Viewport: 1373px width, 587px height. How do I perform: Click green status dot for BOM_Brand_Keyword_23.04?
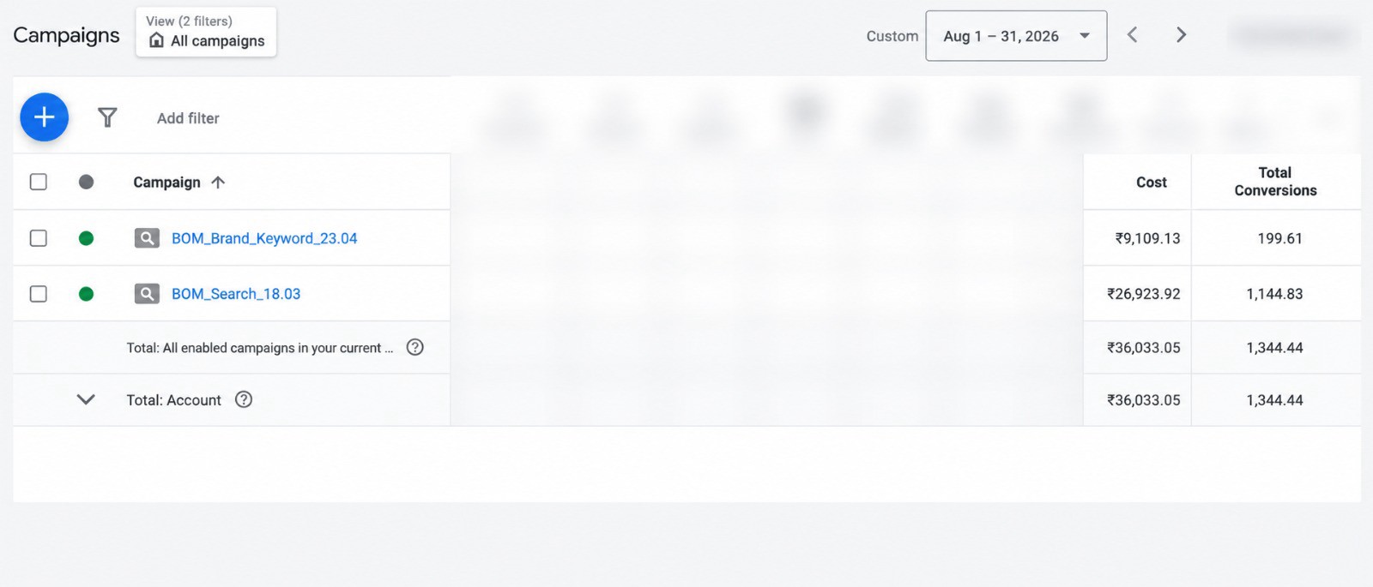click(86, 238)
